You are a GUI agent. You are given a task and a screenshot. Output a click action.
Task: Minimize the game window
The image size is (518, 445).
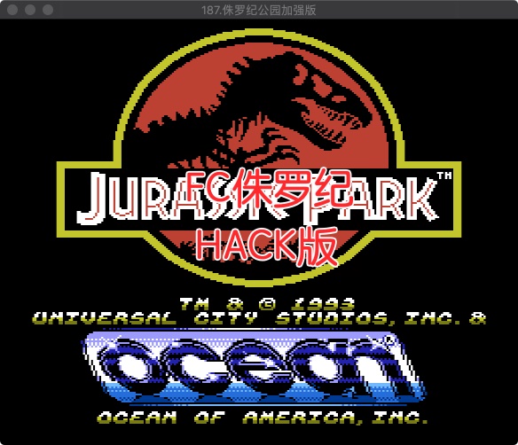pos(30,10)
